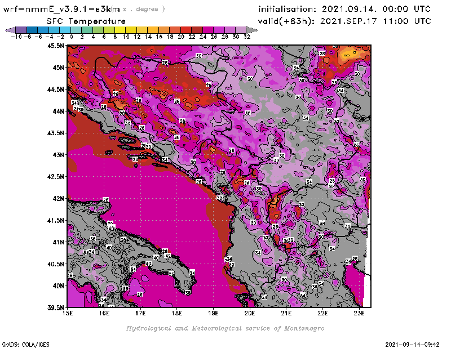Click the '21E' longitude label
This screenshot has height=348, width=451.
click(286, 313)
